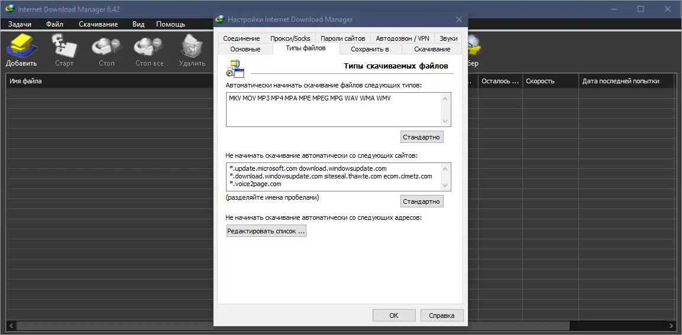Switch to the Соединение tab
Image resolution: width=682 pixels, height=335 pixels.
241,38
